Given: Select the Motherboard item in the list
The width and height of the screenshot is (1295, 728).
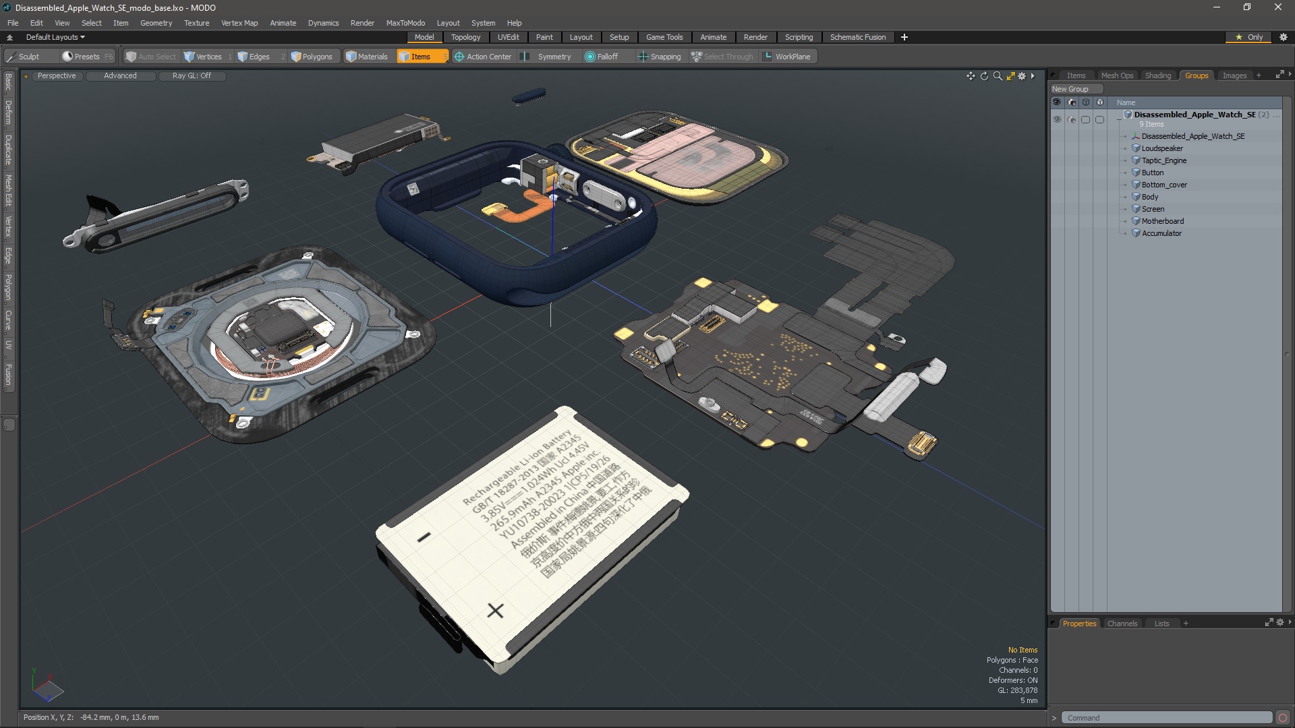Looking at the screenshot, I should tap(1162, 221).
